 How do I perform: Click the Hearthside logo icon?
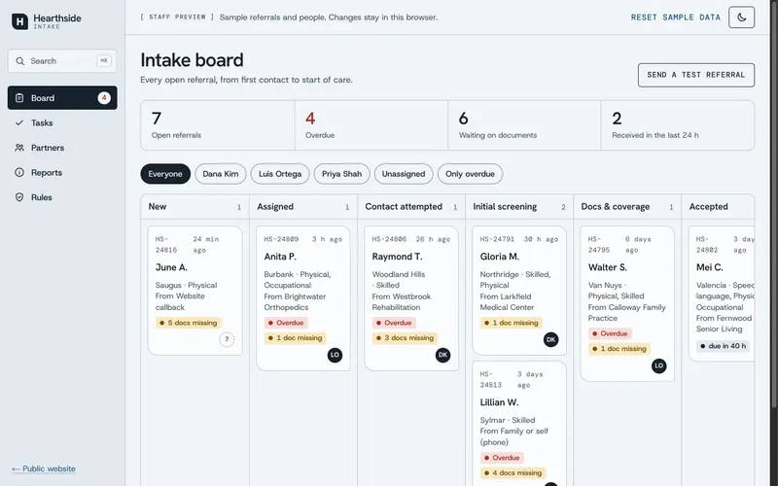(19, 21)
